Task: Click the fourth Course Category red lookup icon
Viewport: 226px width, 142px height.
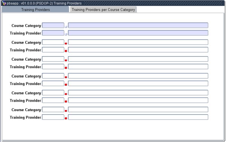Action: 66,77
